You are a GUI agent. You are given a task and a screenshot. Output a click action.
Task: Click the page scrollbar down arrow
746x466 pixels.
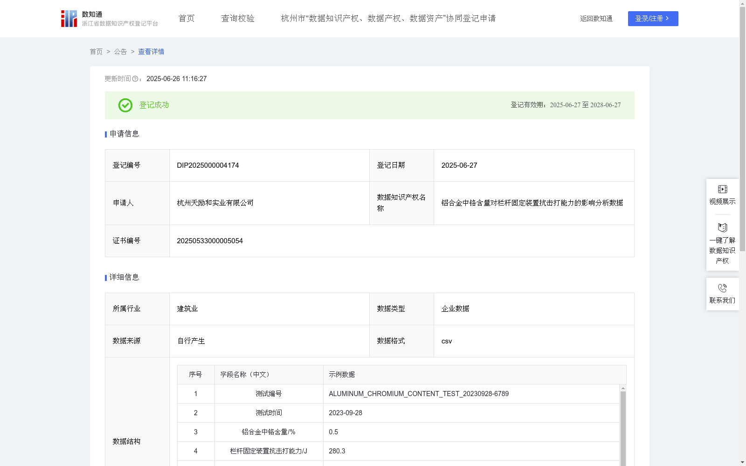[x=742, y=462]
